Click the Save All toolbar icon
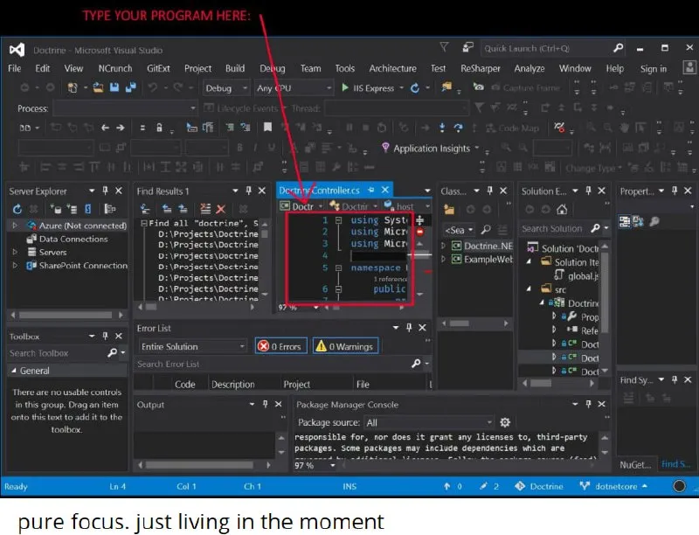 pyautogui.click(x=130, y=87)
